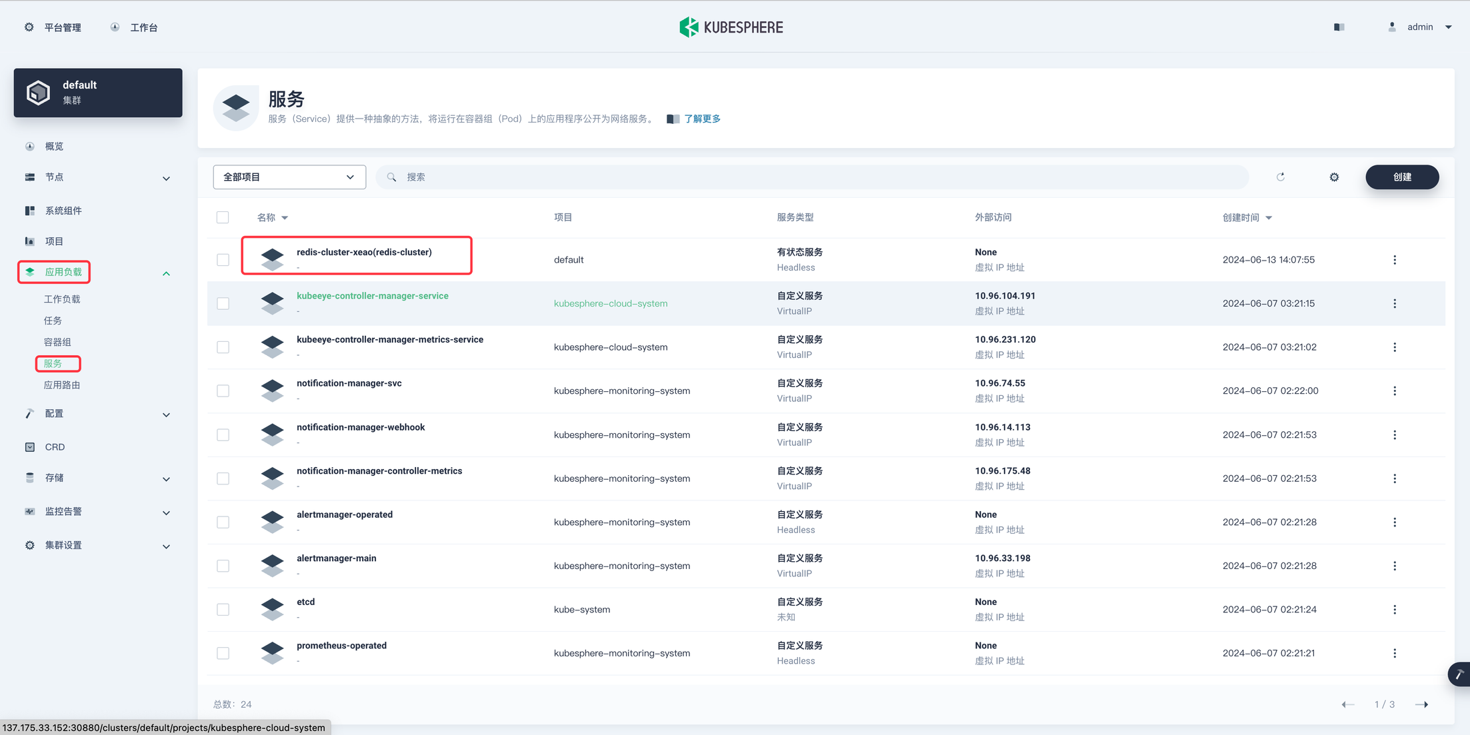Screen dimensions: 1470x735
Task: Expand the 节点 sidebar menu
Action: [166, 178]
